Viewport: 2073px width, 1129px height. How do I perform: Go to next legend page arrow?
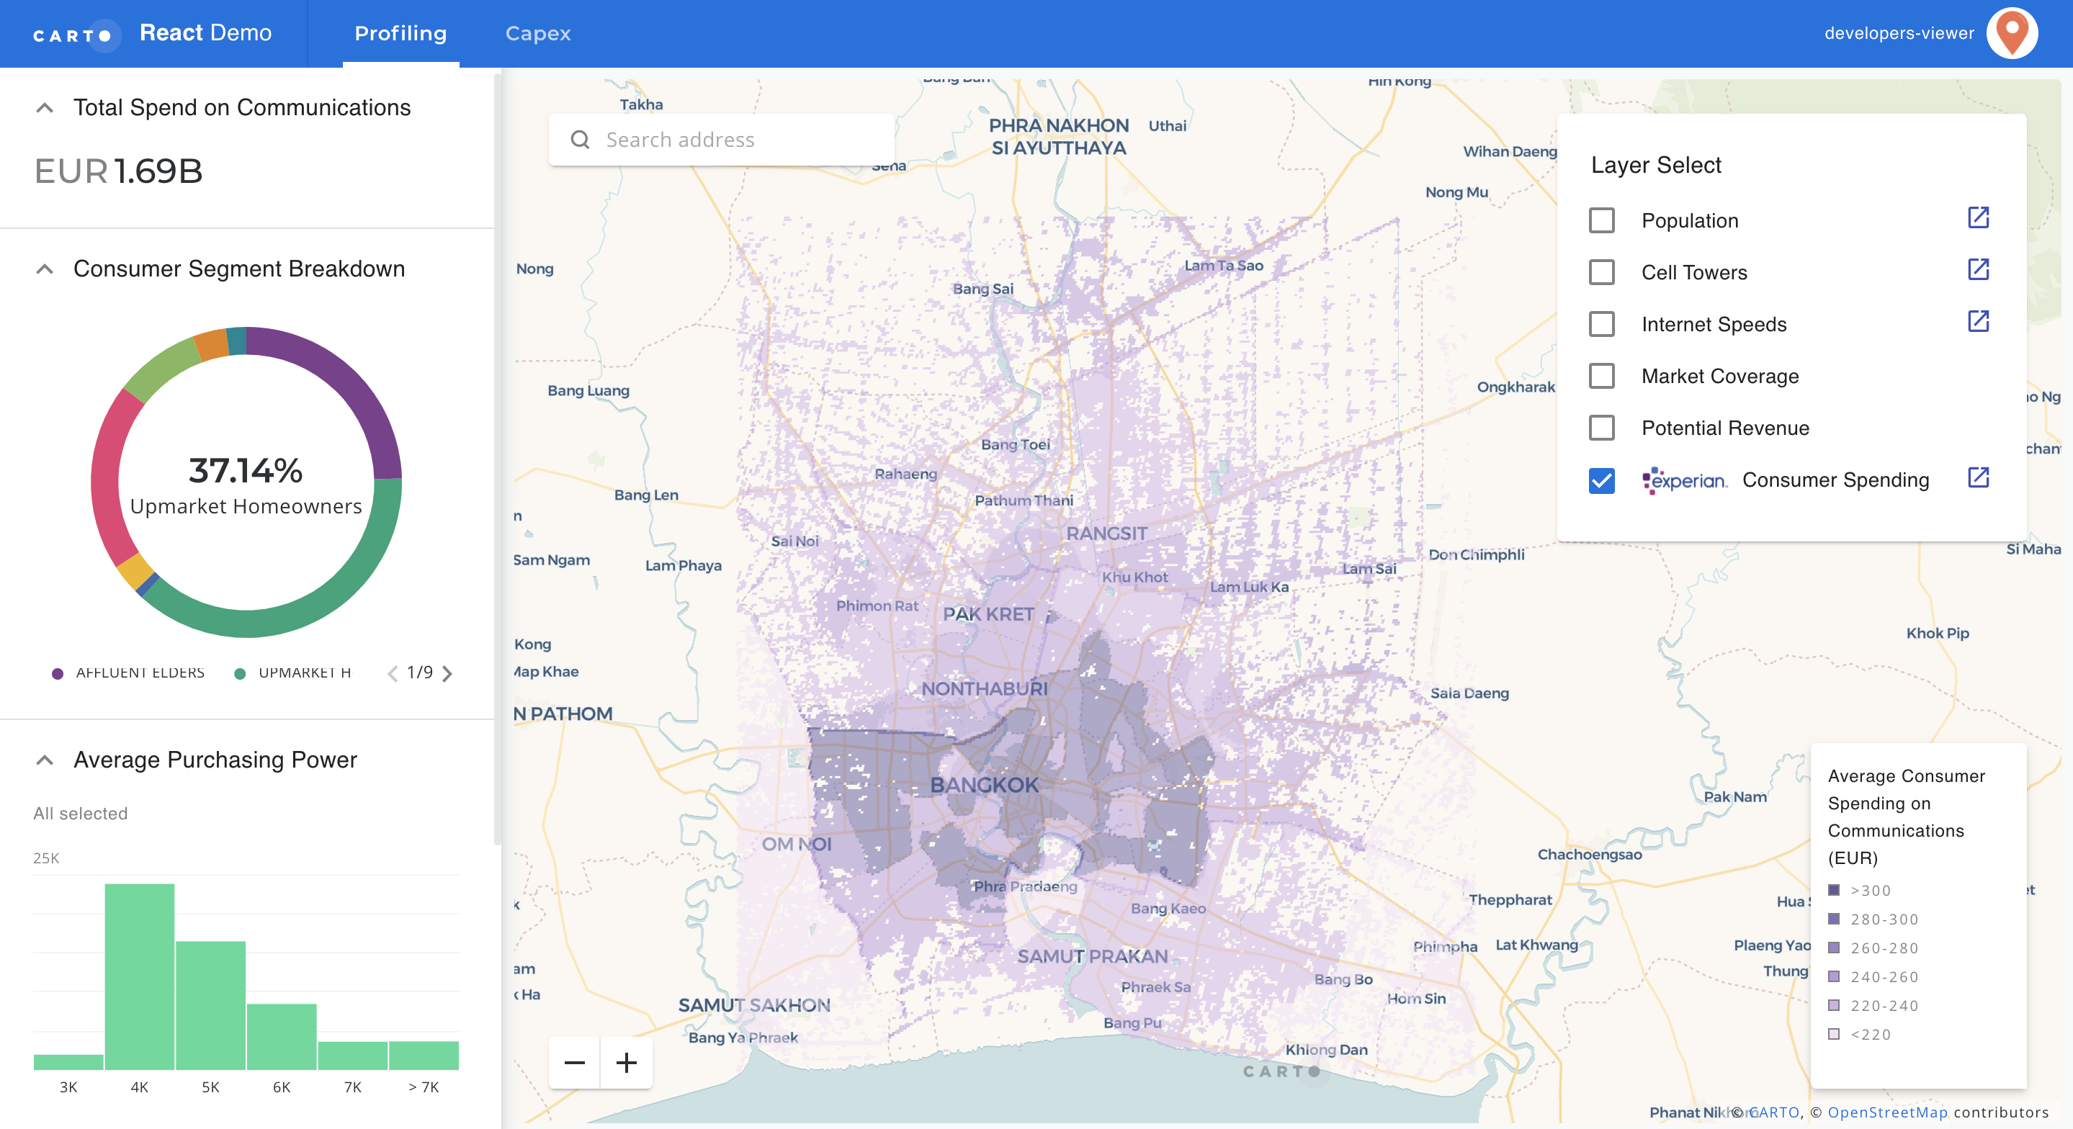click(x=447, y=673)
